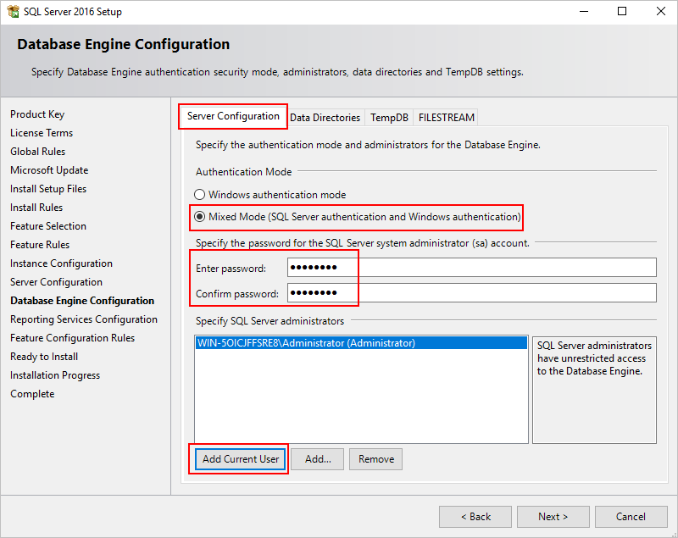Click License Terms step in sidebar
This screenshot has width=678, height=538.
point(42,133)
